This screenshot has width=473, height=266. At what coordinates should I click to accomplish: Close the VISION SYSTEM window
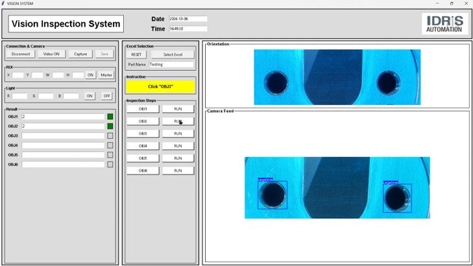pyautogui.click(x=466, y=3)
